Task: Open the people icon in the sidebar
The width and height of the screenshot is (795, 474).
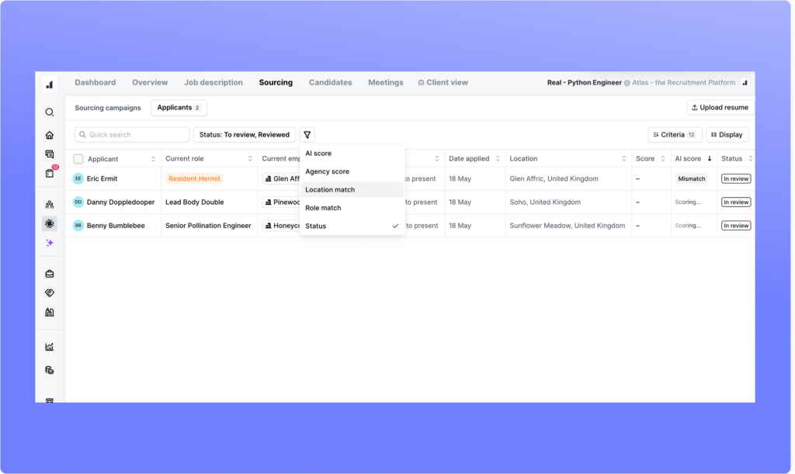Action: tap(49, 205)
